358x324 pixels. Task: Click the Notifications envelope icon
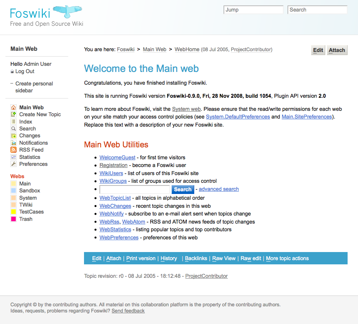pyautogui.click(x=14, y=143)
